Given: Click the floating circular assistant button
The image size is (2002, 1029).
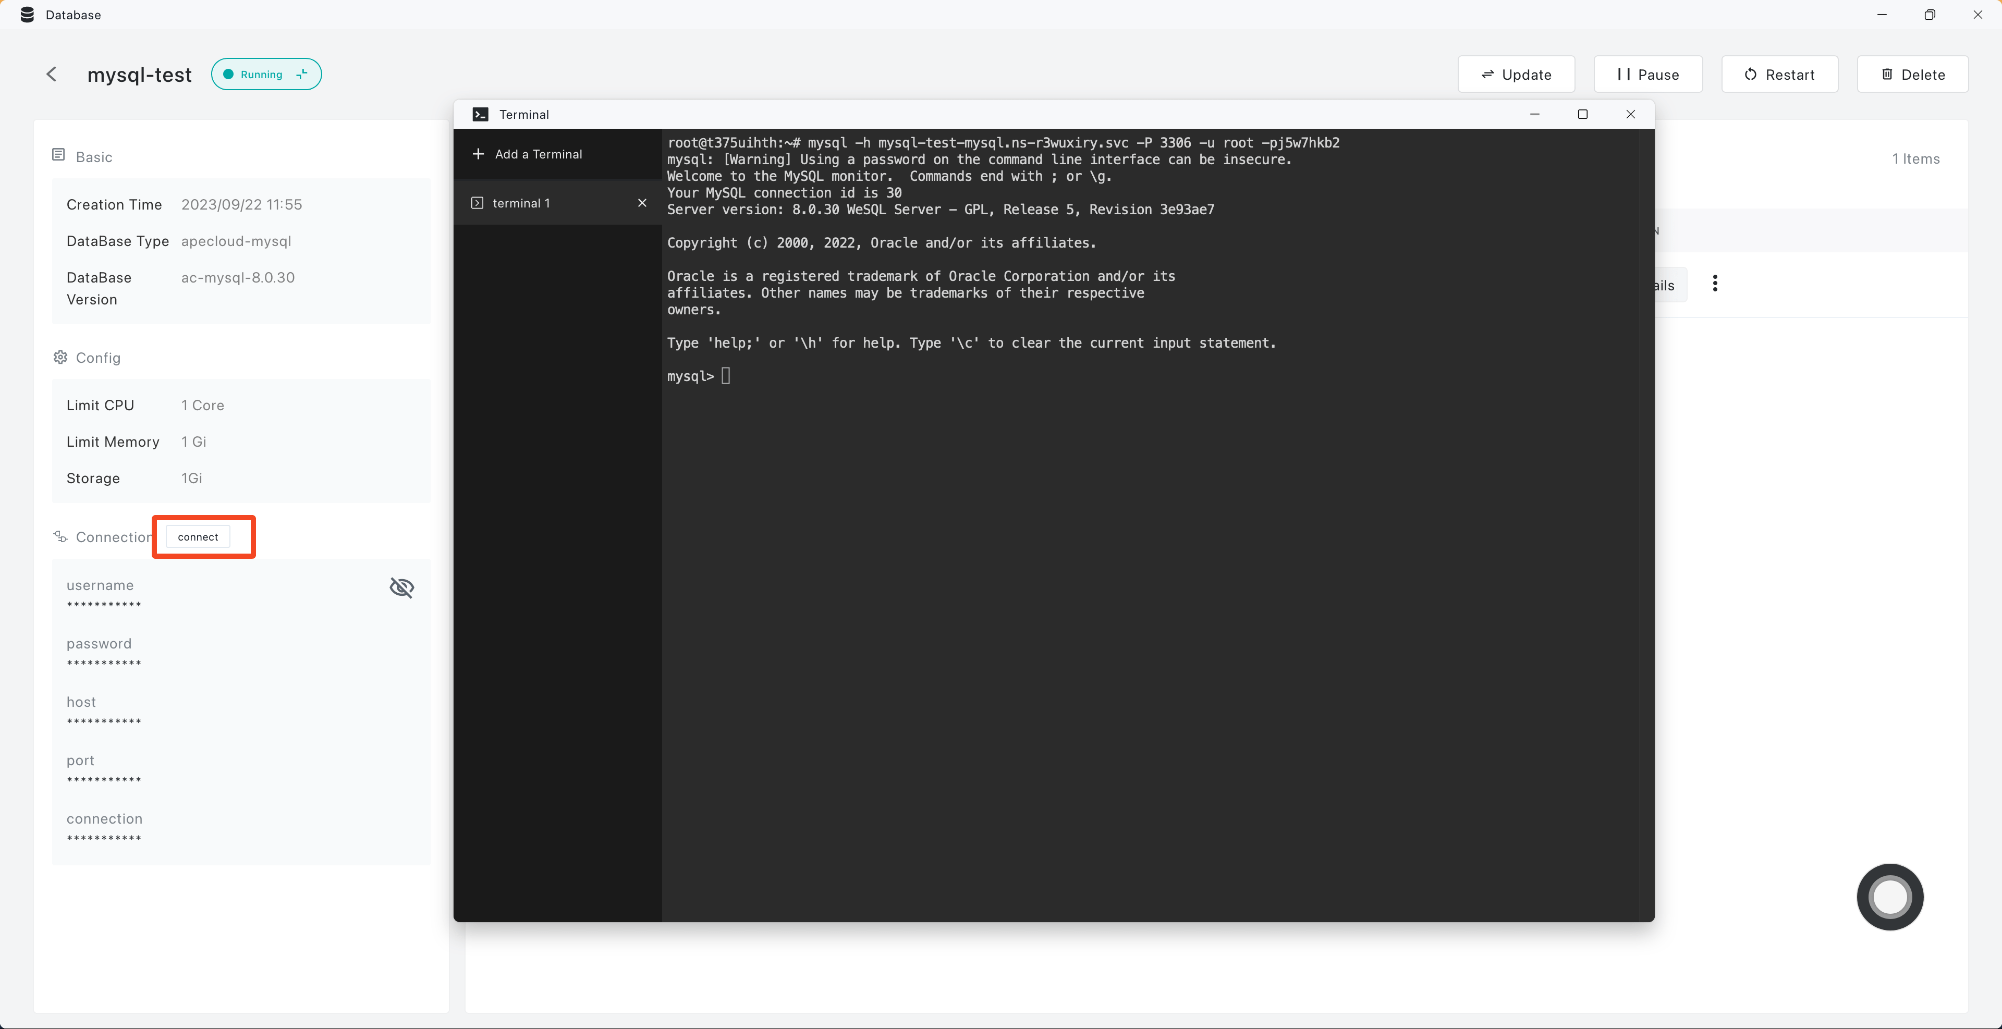Looking at the screenshot, I should tap(1889, 897).
